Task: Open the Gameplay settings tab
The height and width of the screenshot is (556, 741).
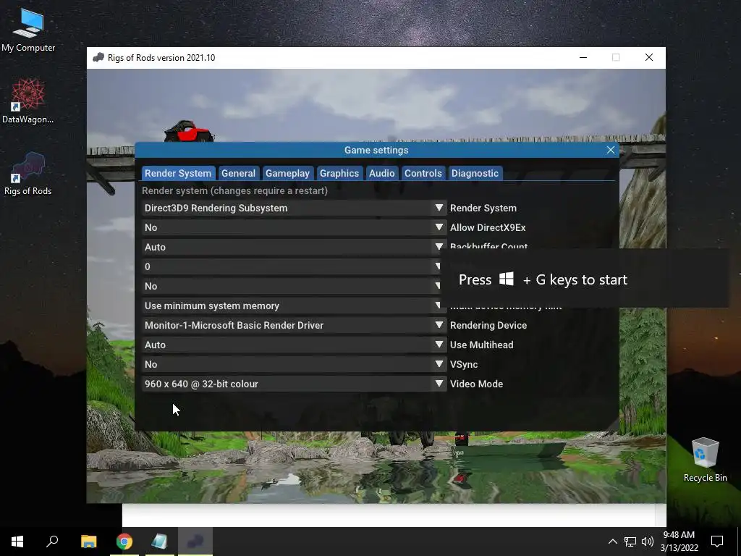Action: click(x=287, y=173)
